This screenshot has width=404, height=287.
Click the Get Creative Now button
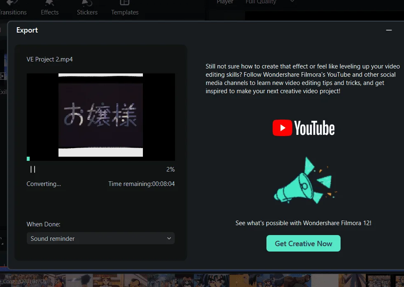click(x=303, y=243)
